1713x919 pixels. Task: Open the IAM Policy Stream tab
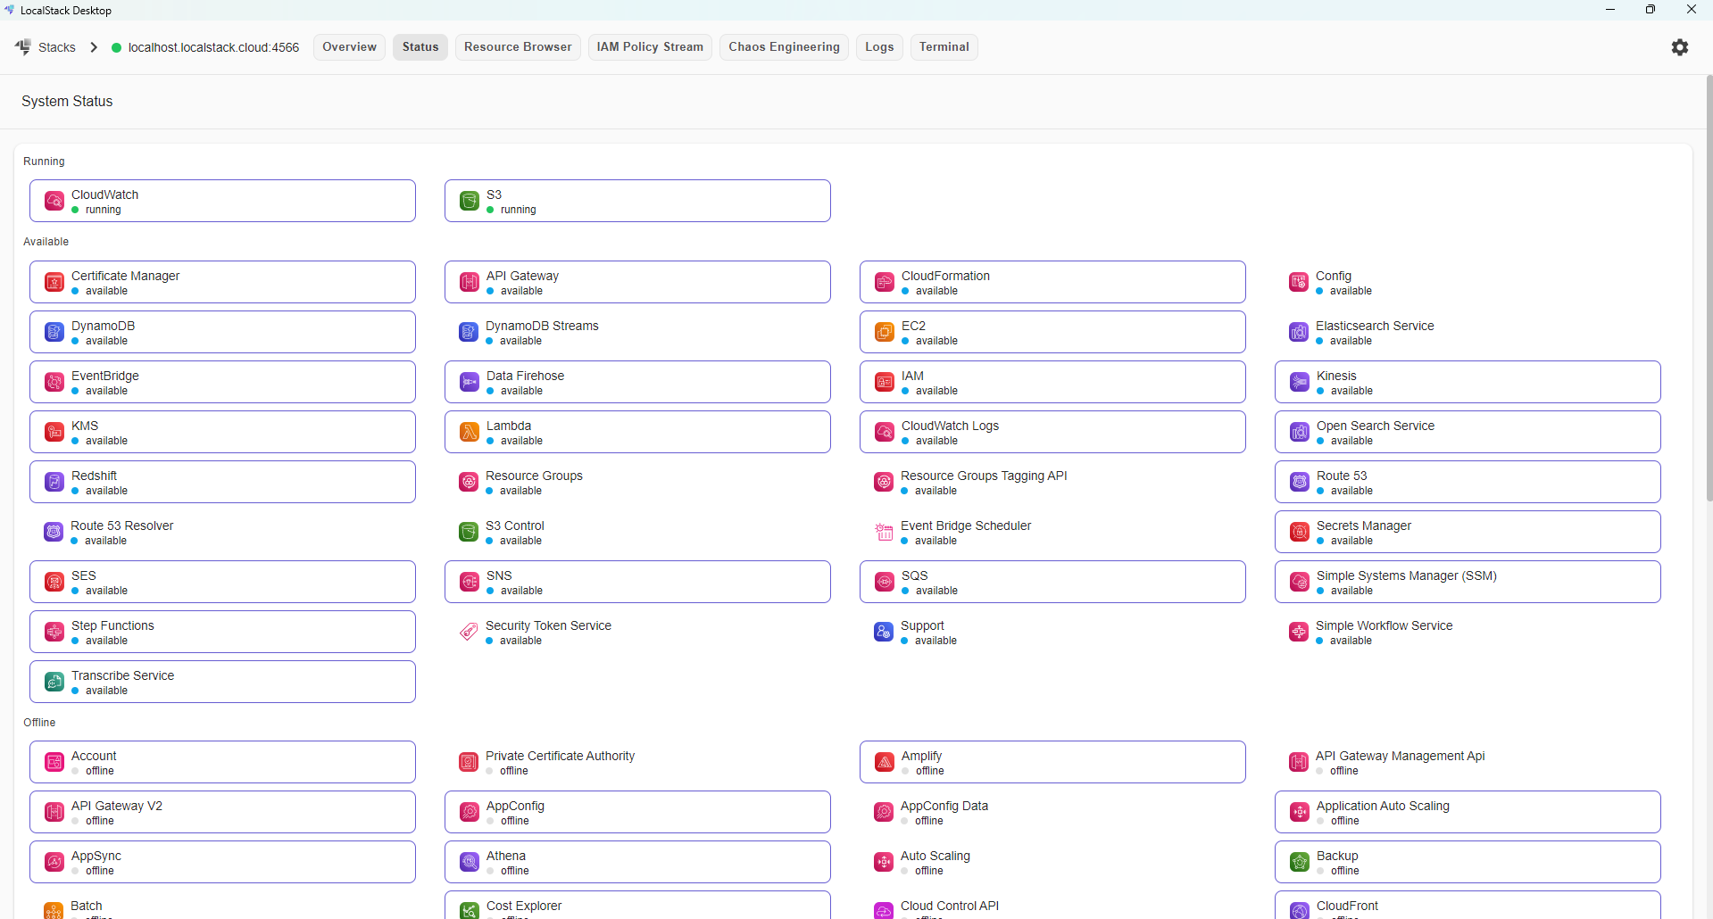click(x=650, y=47)
